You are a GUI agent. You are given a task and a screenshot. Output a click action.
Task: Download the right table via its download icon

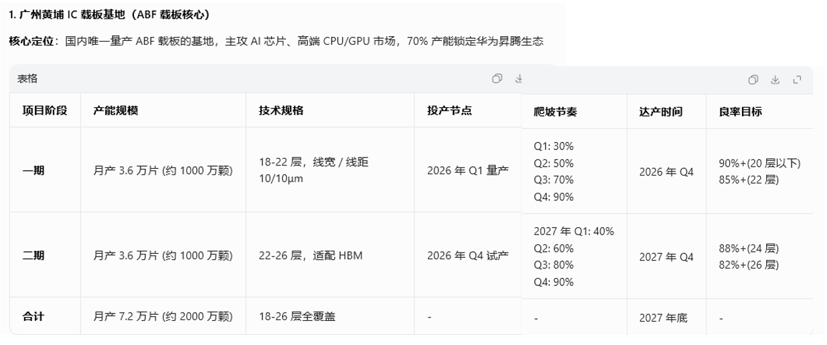click(775, 80)
